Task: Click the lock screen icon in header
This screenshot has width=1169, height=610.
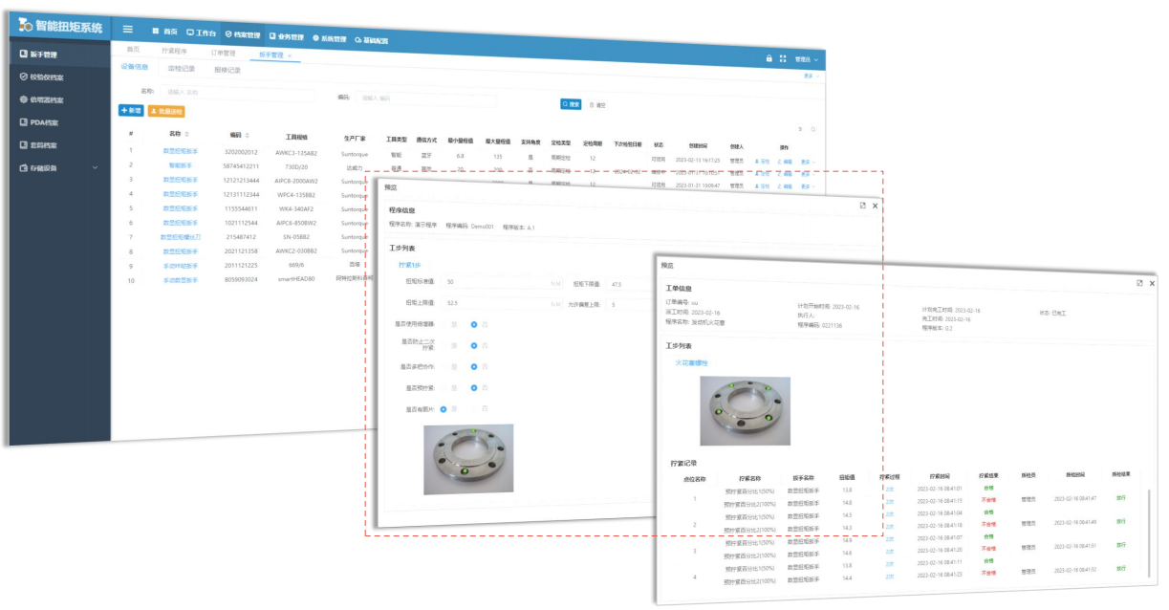Action: point(769,58)
